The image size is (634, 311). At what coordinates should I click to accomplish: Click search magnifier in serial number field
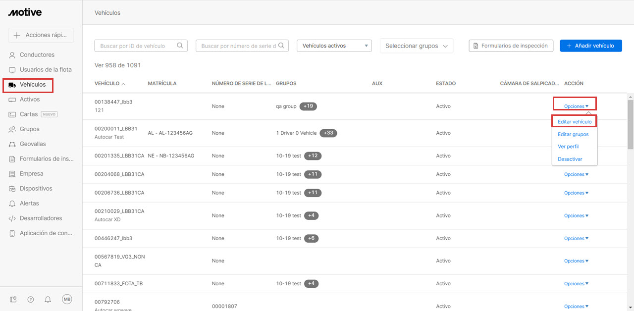281,46
